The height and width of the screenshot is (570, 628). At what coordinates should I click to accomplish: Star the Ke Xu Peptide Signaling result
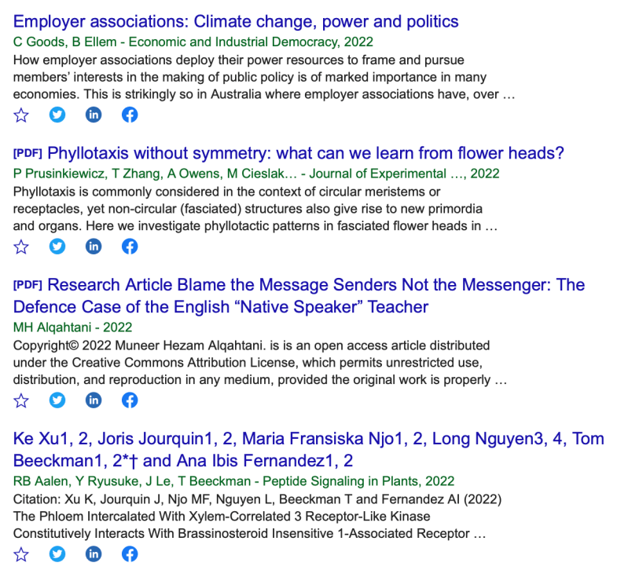pyautogui.click(x=21, y=554)
